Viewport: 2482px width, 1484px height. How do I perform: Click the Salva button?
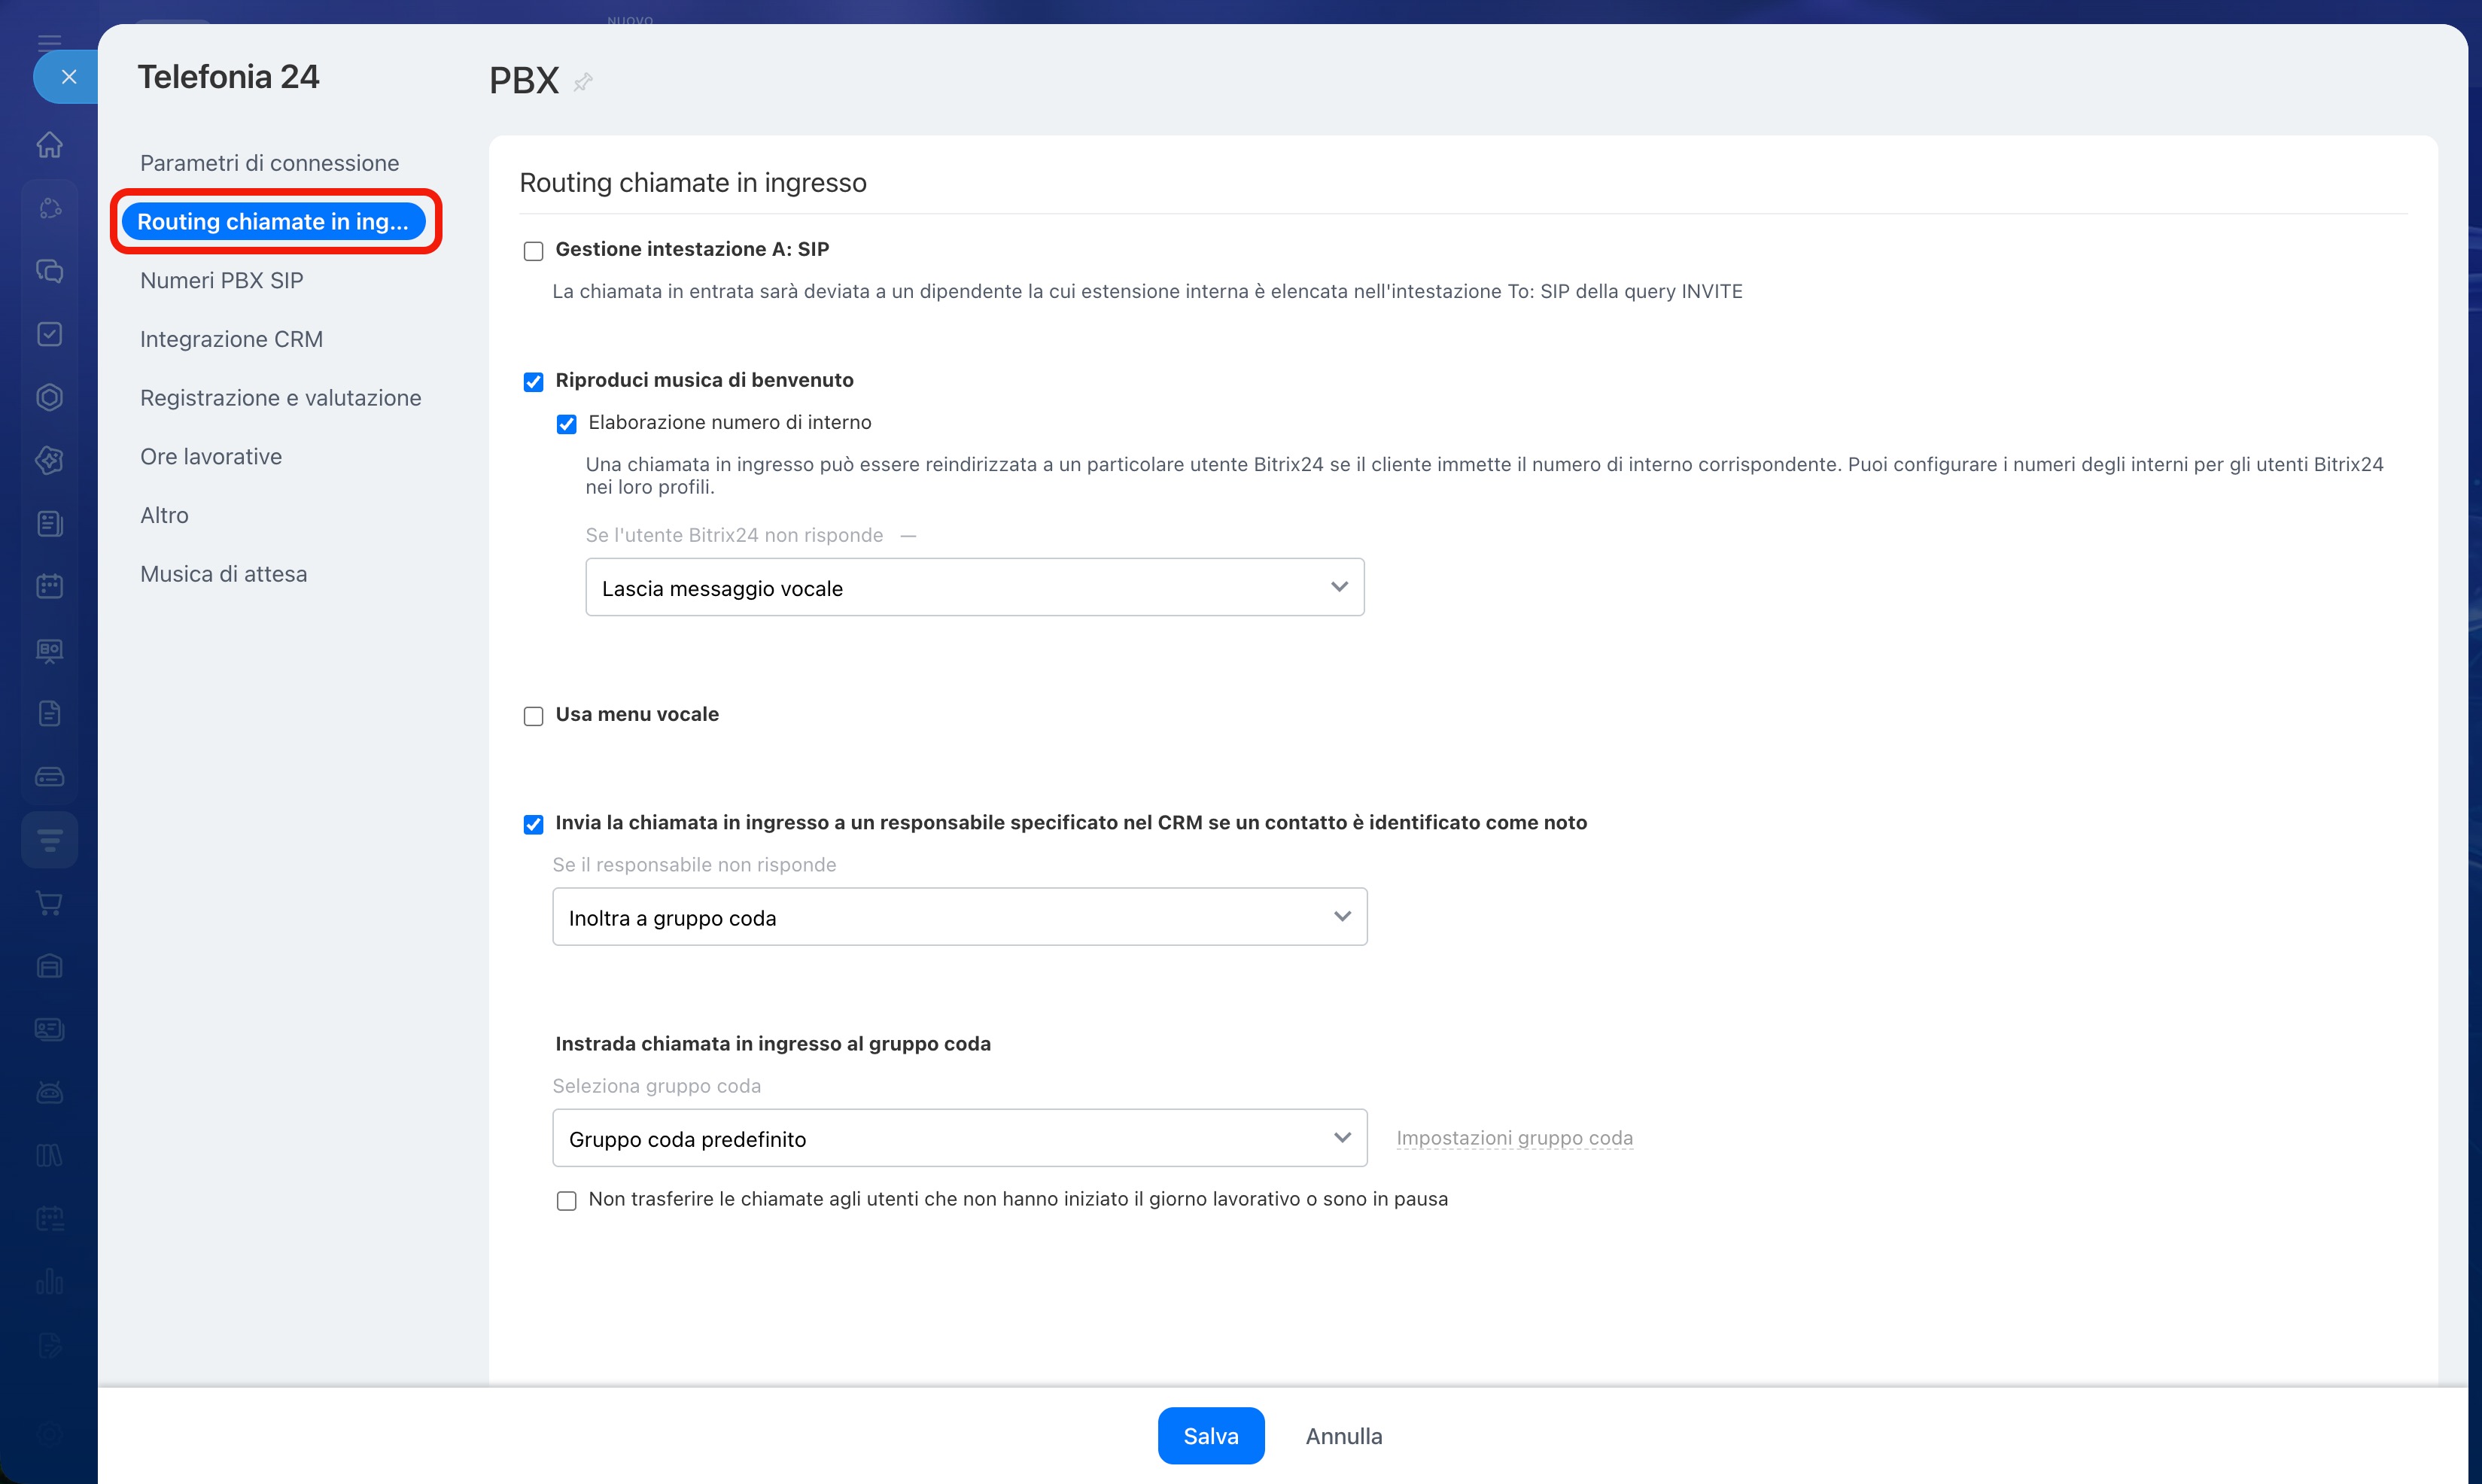click(1210, 1436)
